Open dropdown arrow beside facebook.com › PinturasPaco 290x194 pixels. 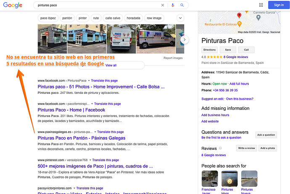[x=89, y=81]
